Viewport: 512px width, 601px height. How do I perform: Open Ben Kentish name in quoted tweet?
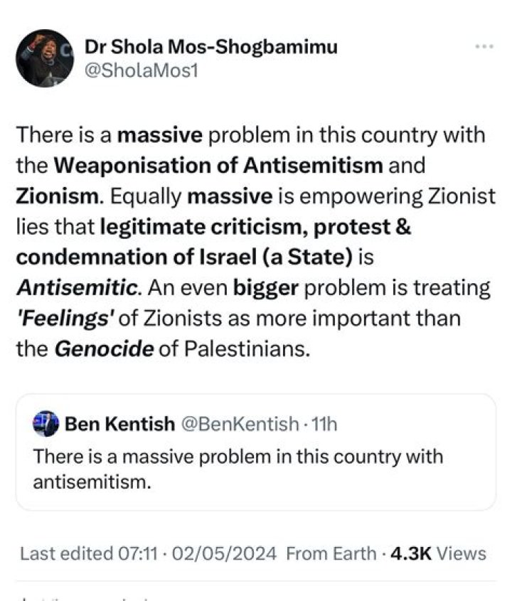pos(119,425)
